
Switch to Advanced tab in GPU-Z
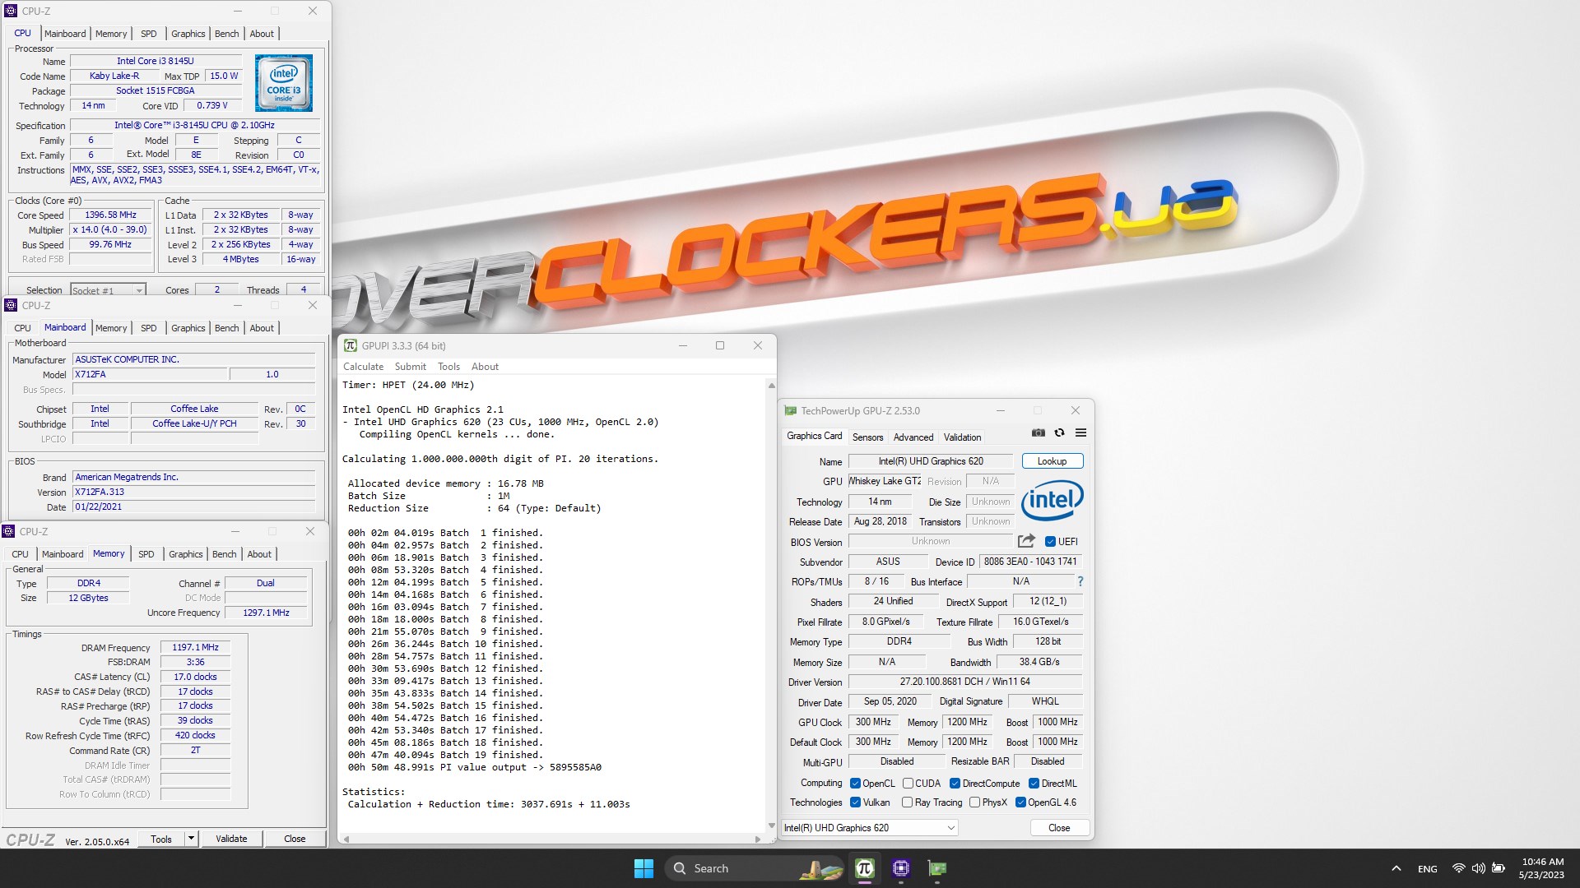click(913, 437)
